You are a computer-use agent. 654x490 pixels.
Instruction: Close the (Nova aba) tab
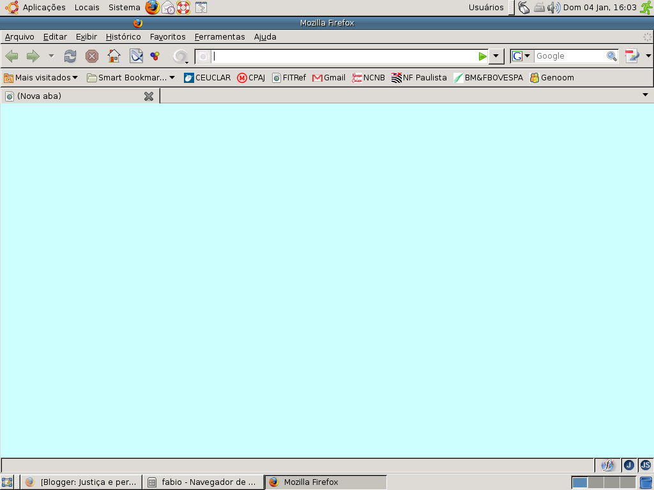click(x=148, y=96)
